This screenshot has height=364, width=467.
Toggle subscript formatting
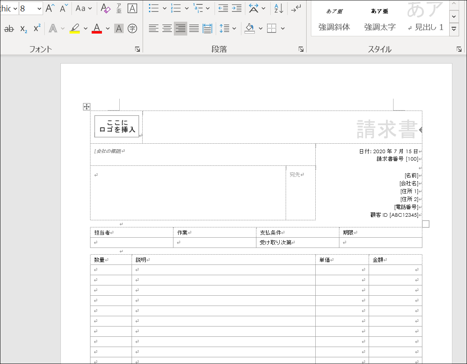23,28
